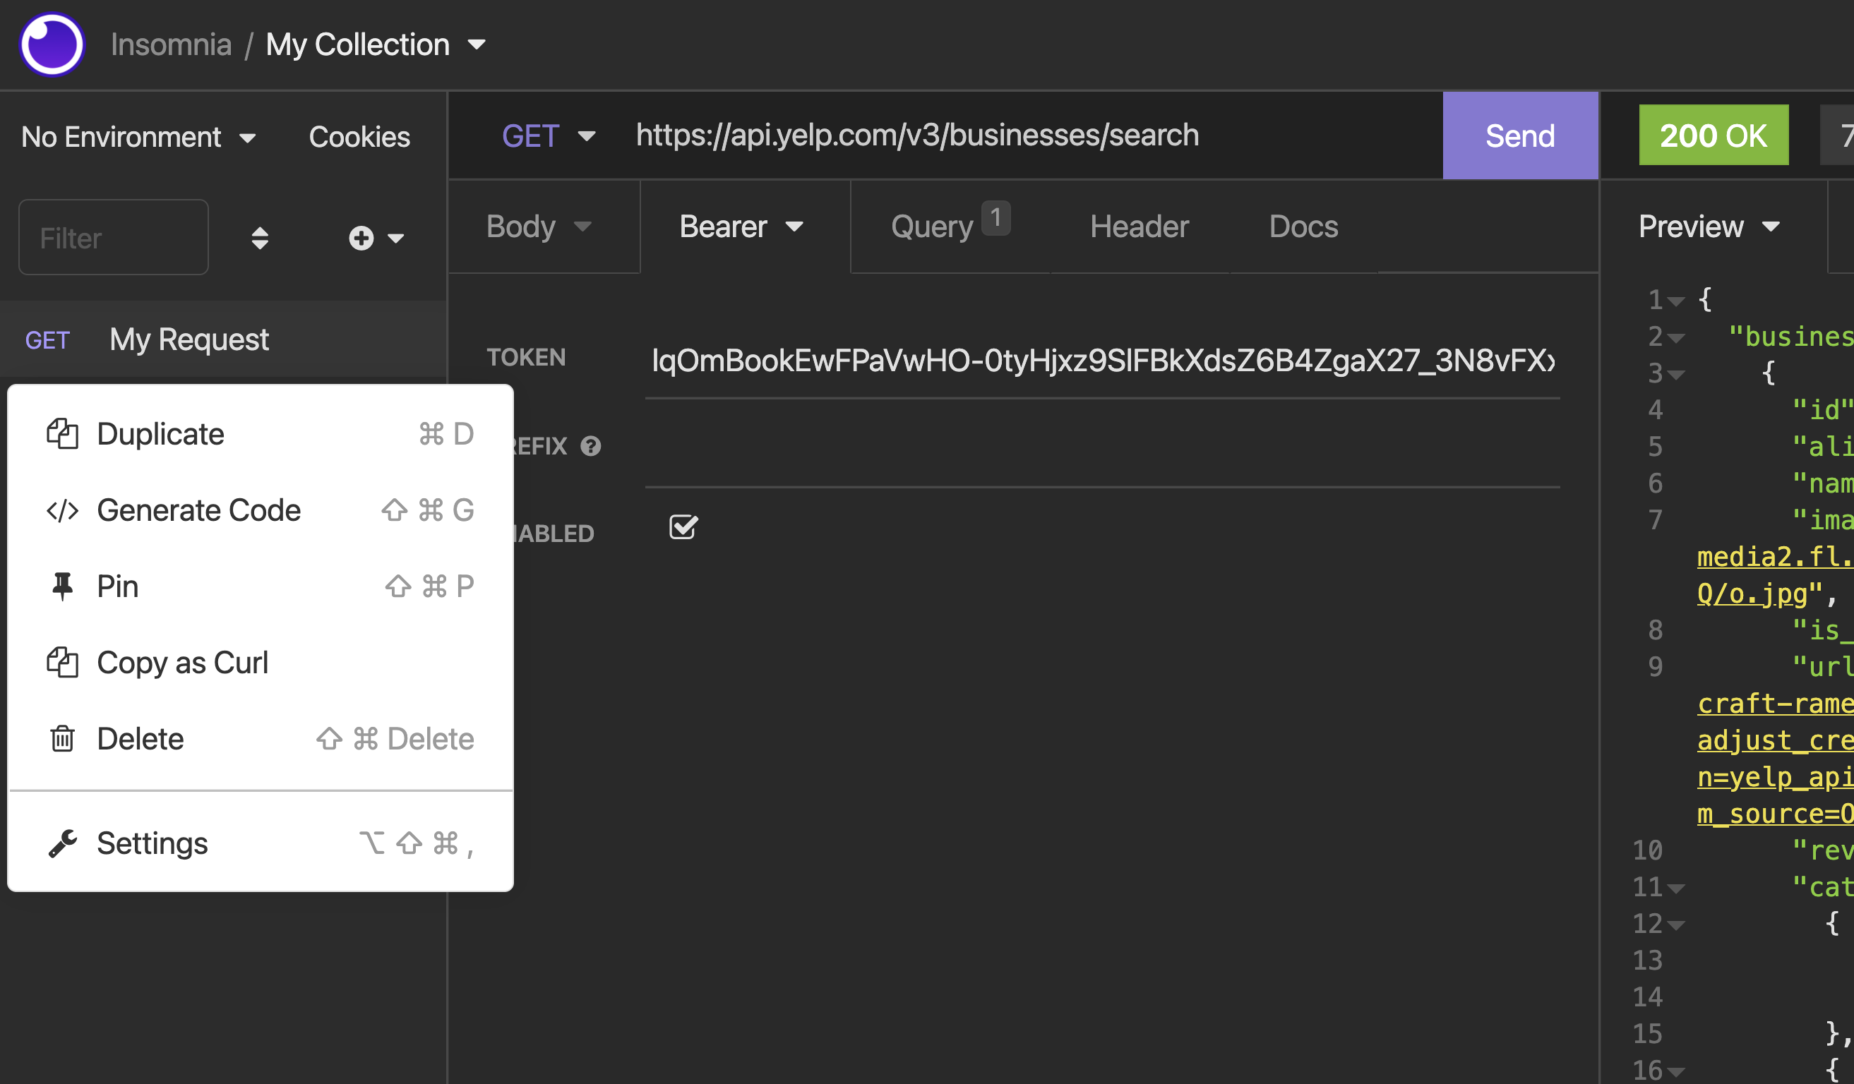Open Settings from the context menu
Viewport: 1854px width, 1084px height.
(261, 843)
